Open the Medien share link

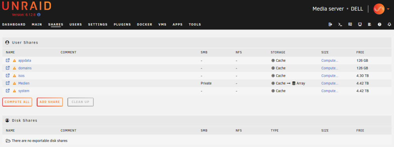[x=24, y=83]
